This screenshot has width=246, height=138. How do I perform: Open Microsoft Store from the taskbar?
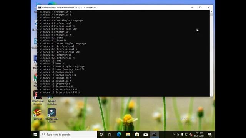tap(137, 135)
